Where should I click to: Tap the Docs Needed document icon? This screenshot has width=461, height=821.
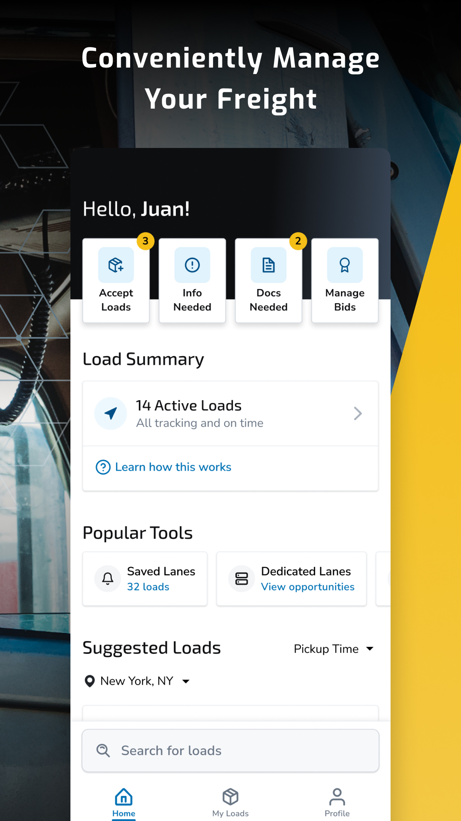coord(268,265)
